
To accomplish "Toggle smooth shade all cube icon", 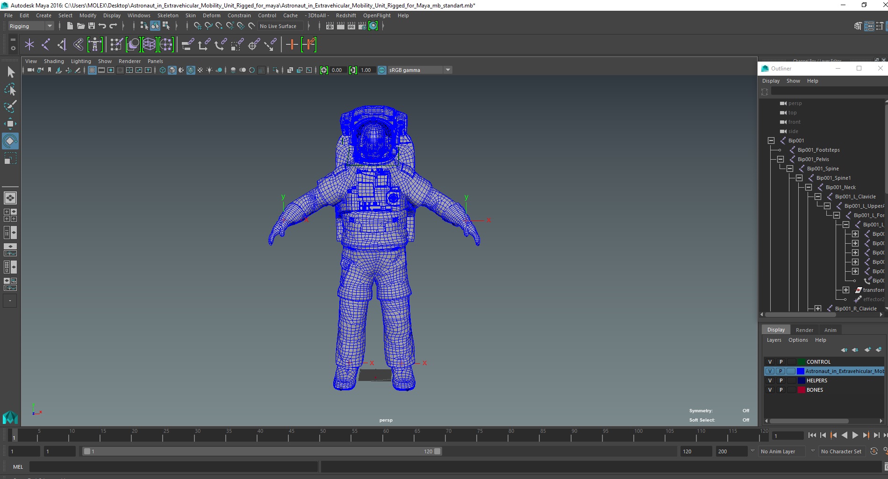I will point(172,70).
